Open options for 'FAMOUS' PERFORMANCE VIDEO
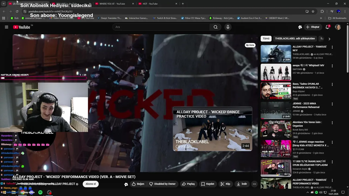This screenshot has width=349, height=196. 332,180
